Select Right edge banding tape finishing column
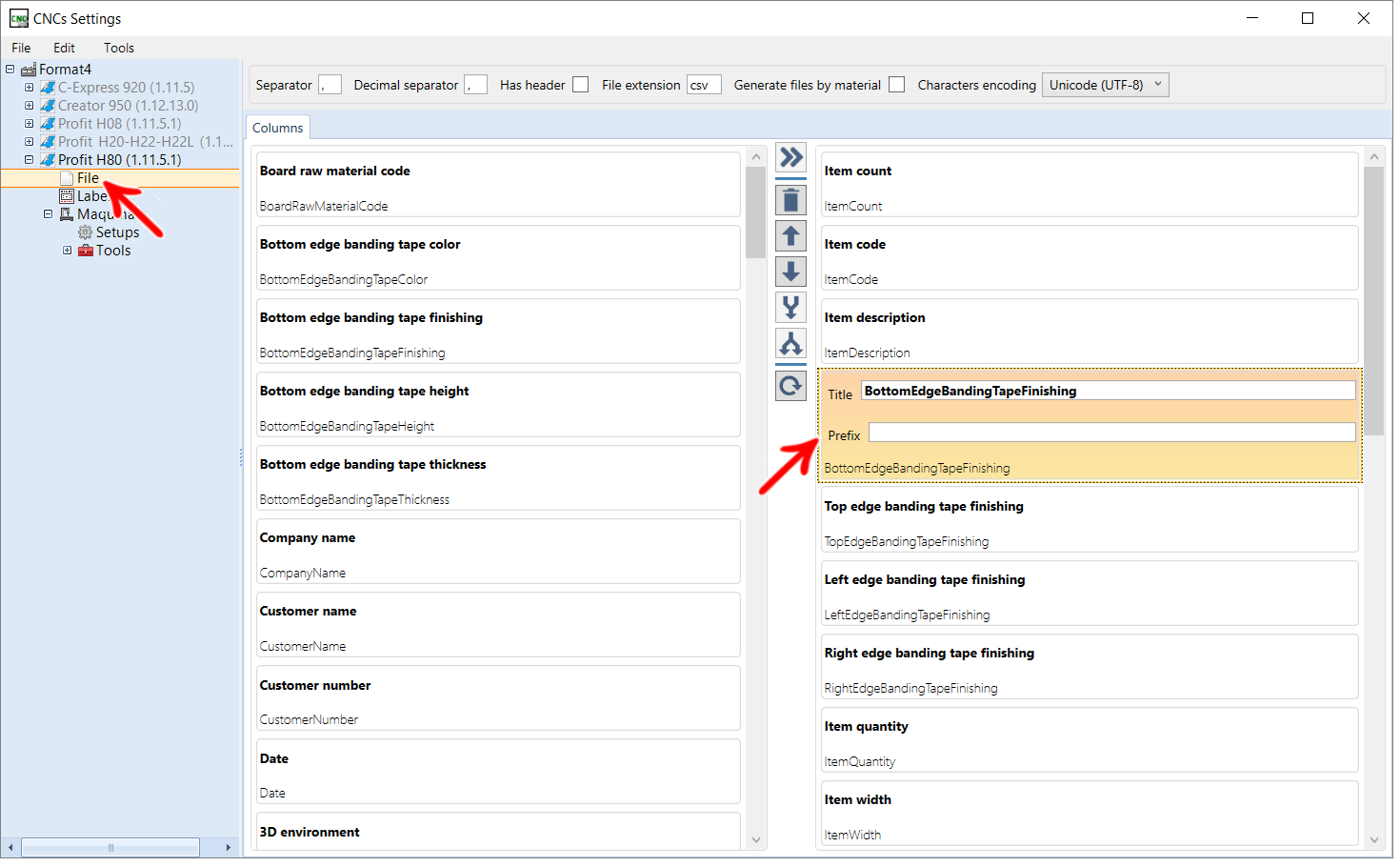This screenshot has width=1400, height=867. (1090, 667)
